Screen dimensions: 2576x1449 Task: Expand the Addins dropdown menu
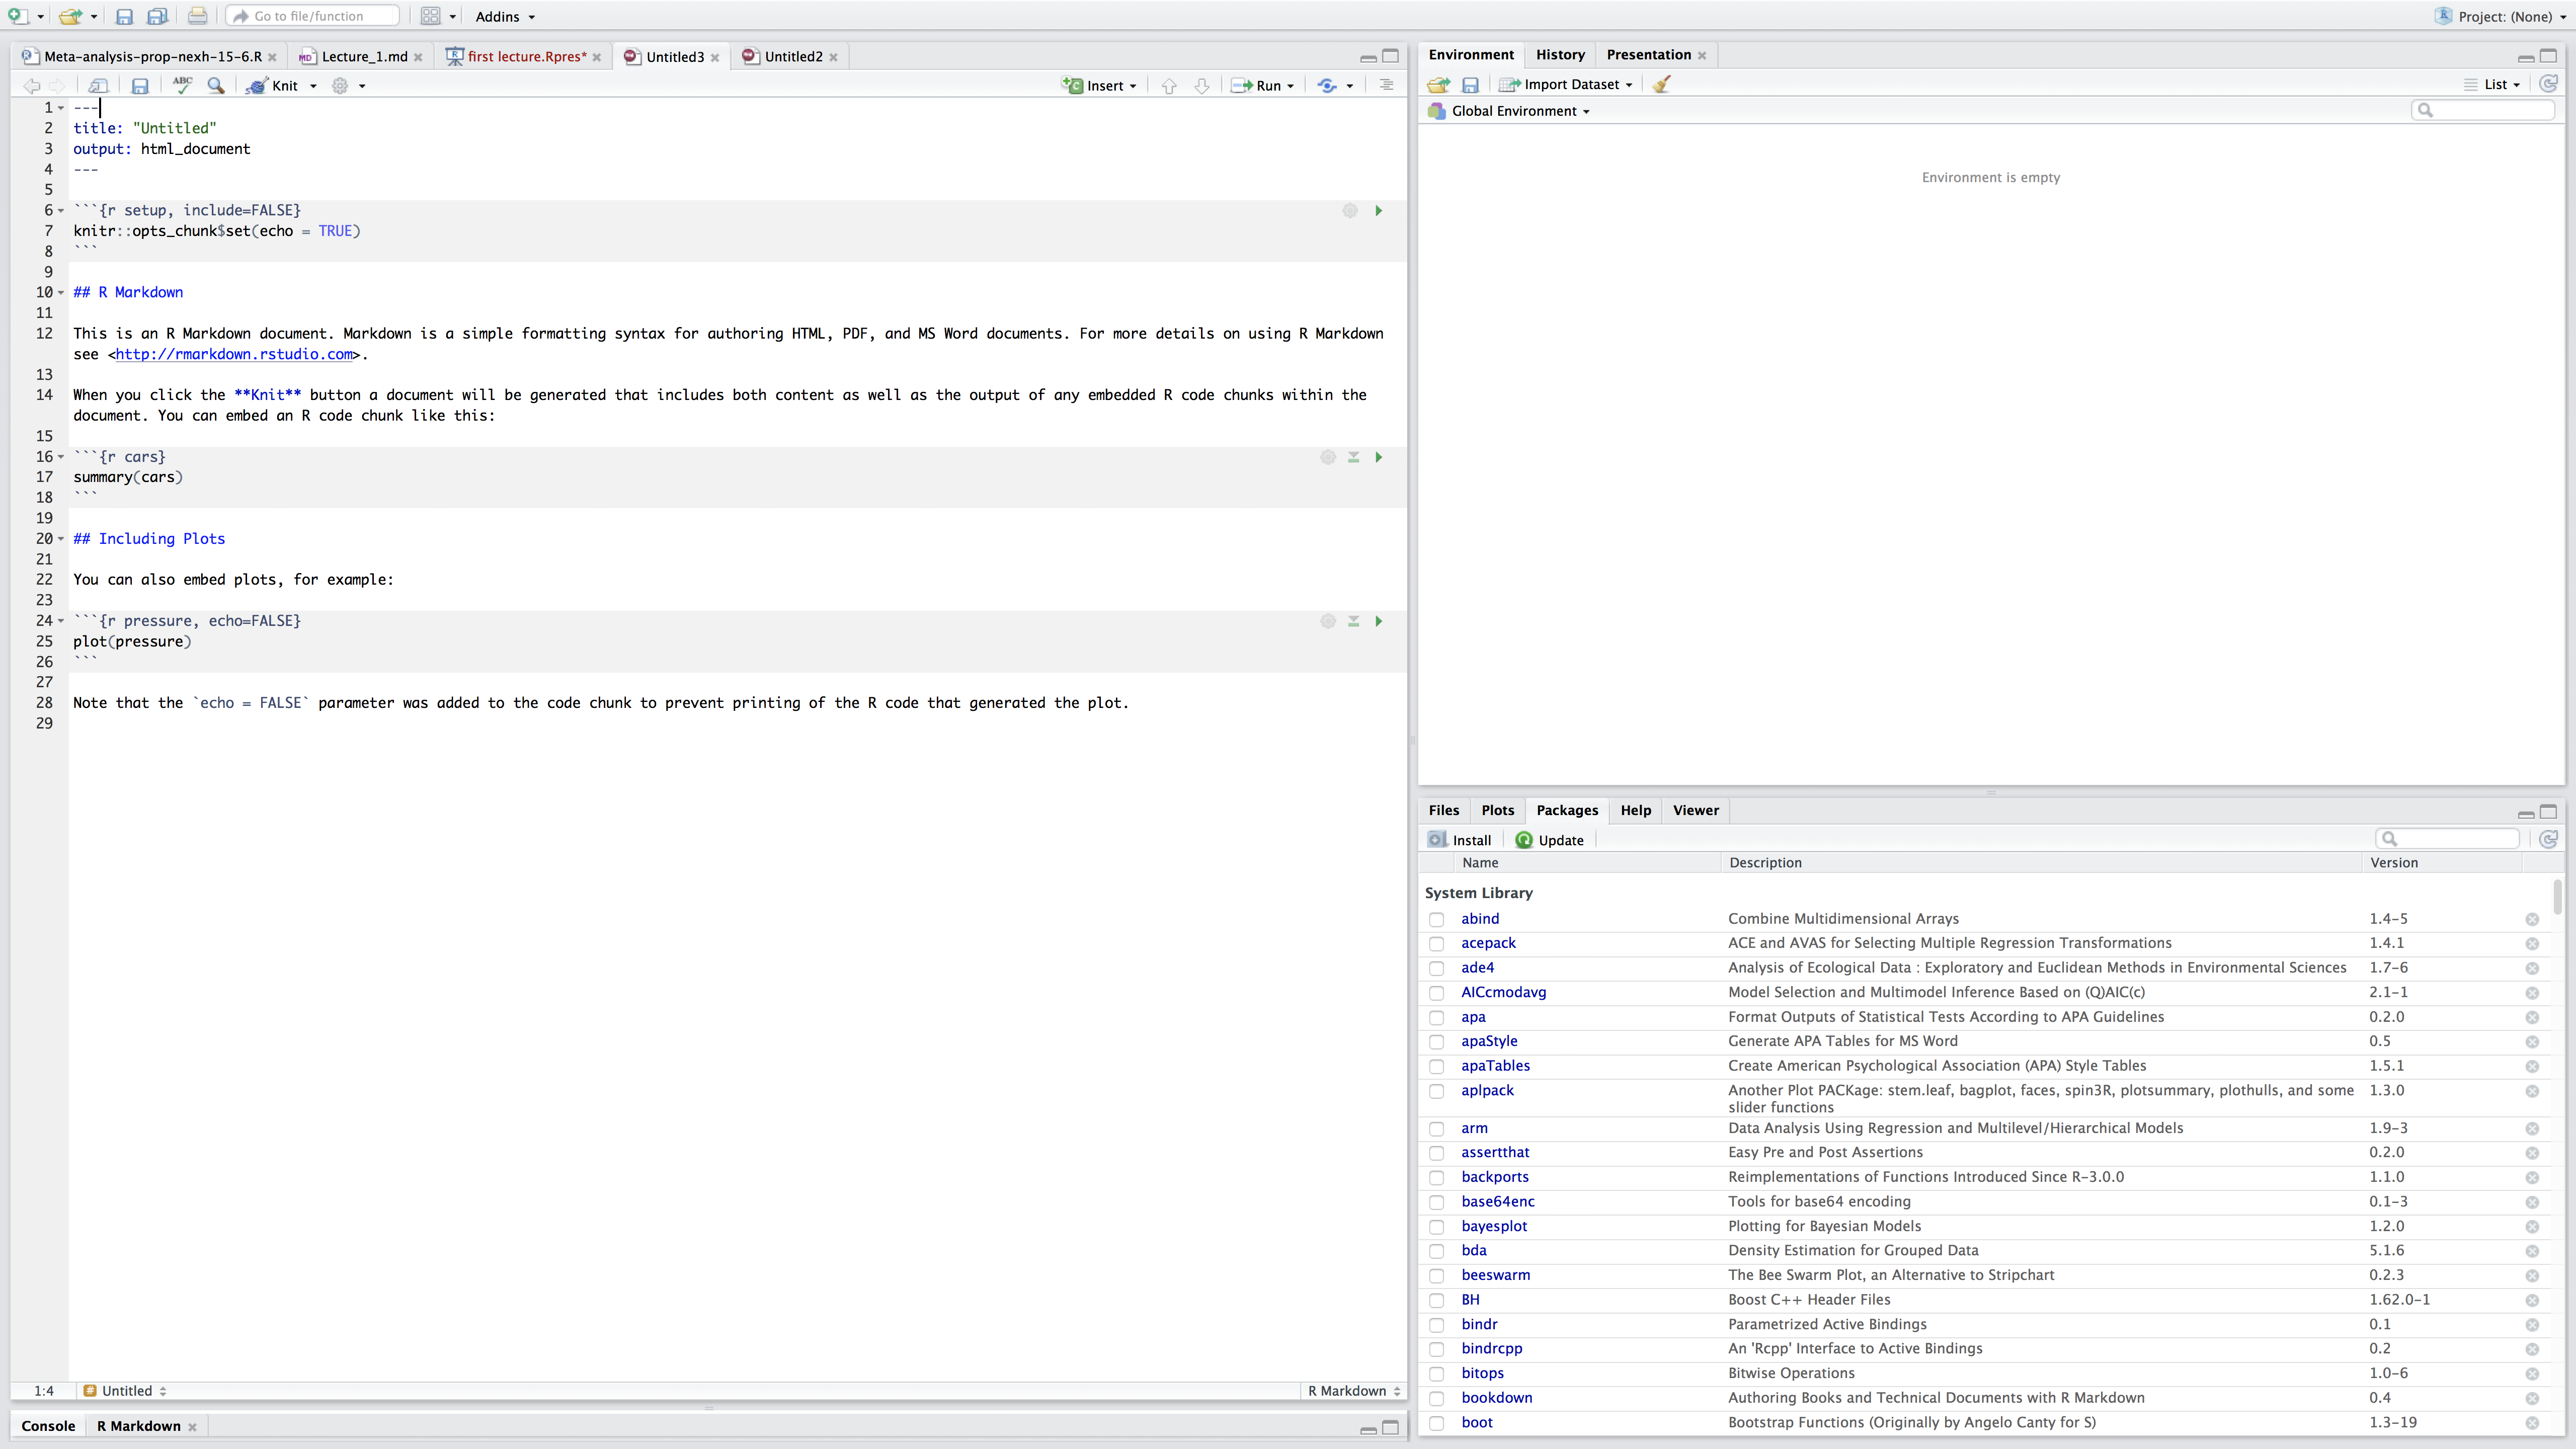point(504,16)
